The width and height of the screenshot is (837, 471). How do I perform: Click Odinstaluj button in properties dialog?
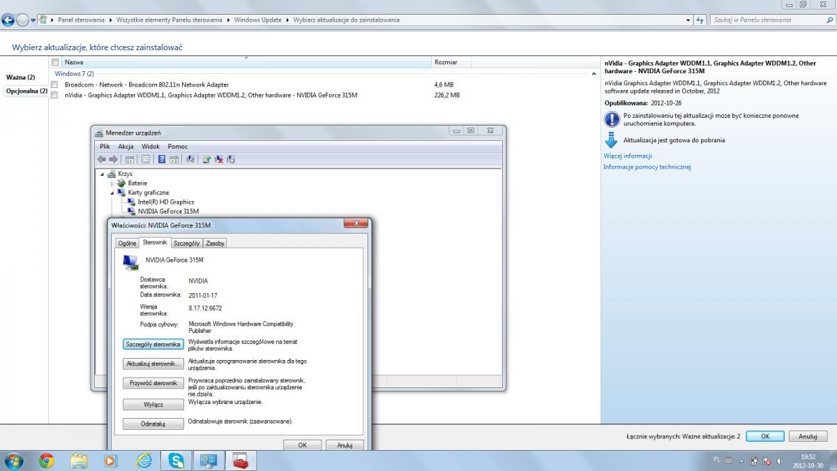pos(153,424)
